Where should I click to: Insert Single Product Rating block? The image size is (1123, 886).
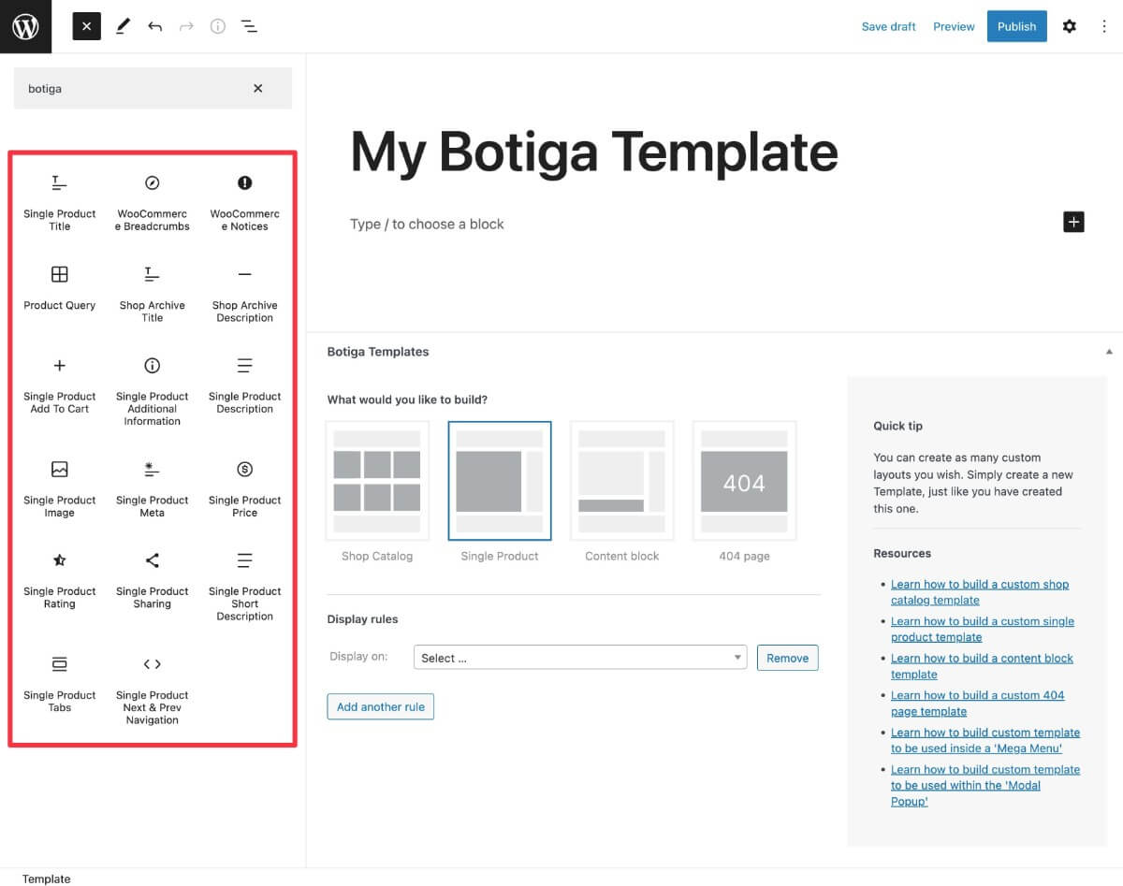pos(60,581)
